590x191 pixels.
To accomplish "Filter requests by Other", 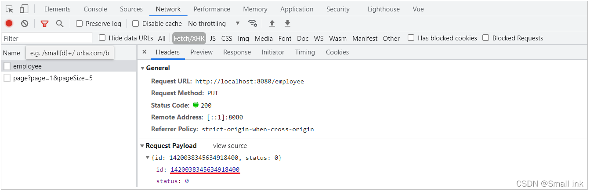I will click(391, 38).
